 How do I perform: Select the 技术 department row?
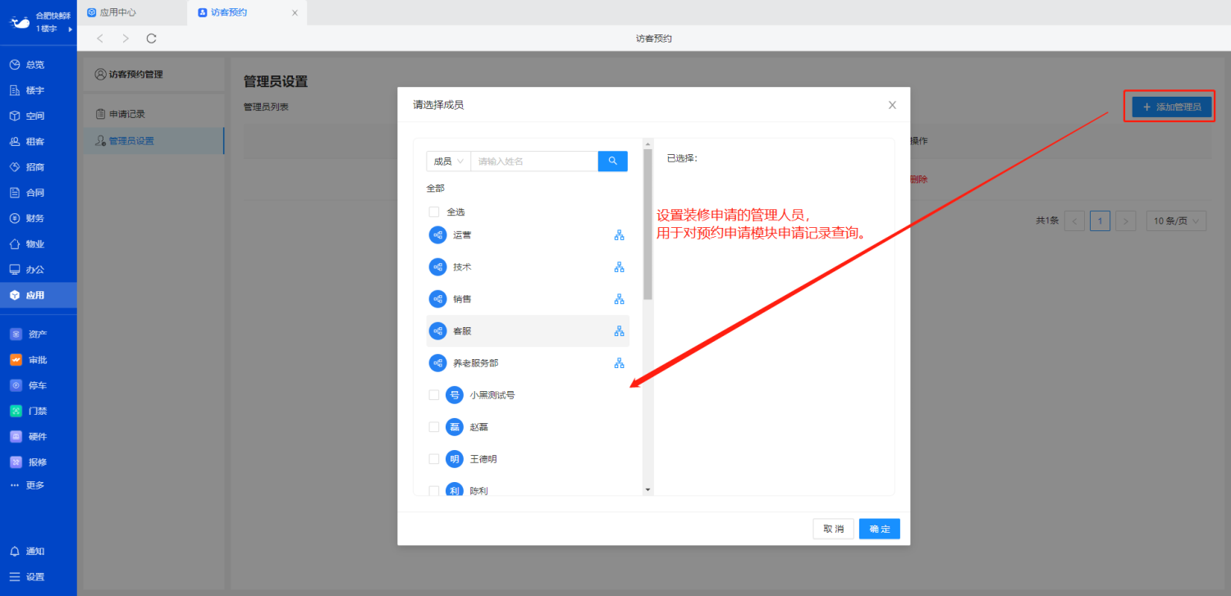pos(528,267)
